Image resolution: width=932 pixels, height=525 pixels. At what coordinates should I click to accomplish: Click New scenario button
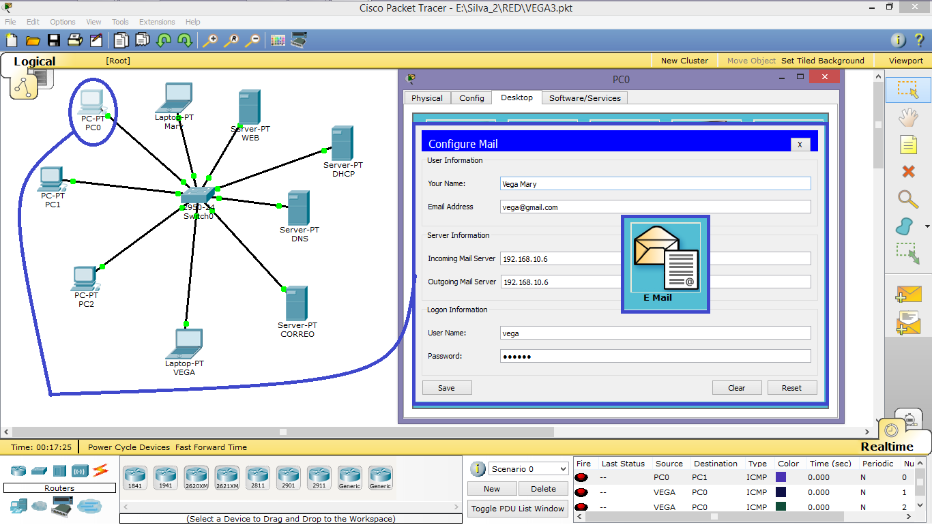(492, 489)
